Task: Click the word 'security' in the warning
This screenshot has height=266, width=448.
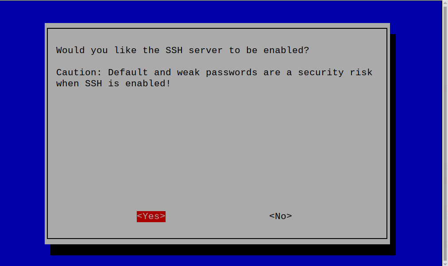Action: coord(321,73)
